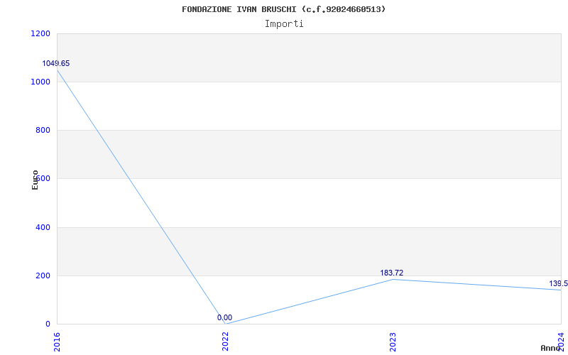
Task: Select the 2022 year axis label
Action: point(225,342)
